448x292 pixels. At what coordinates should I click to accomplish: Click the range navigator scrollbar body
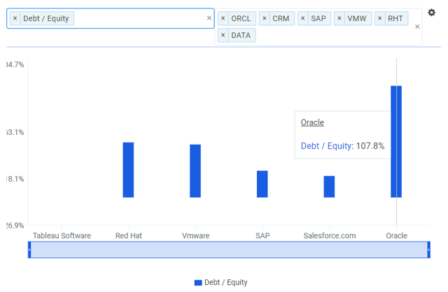tap(229, 250)
